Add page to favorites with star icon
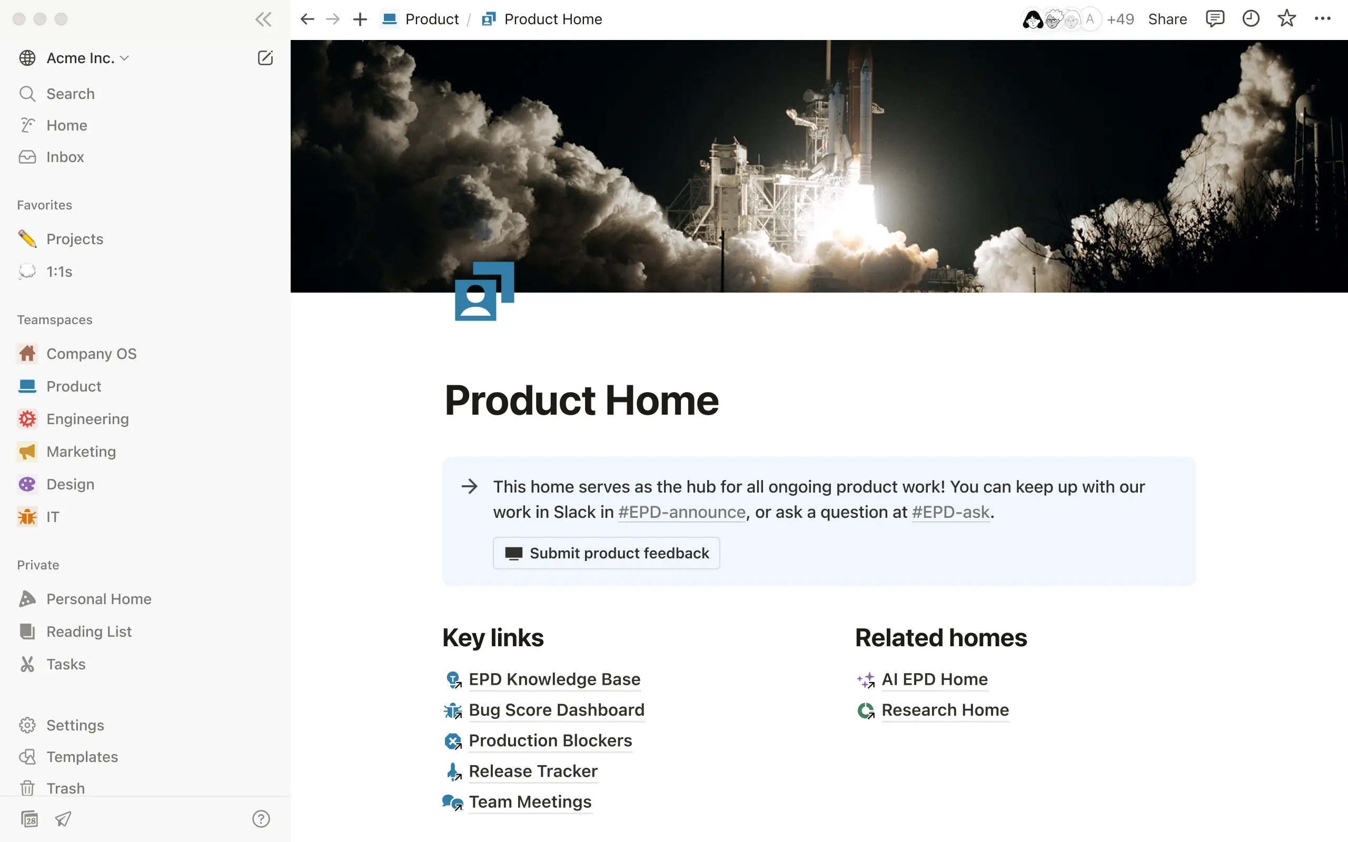Viewport: 1348px width, 842px height. pyautogui.click(x=1287, y=19)
